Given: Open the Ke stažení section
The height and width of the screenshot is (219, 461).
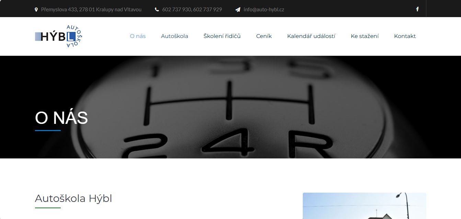Looking at the screenshot, I should [365, 36].
